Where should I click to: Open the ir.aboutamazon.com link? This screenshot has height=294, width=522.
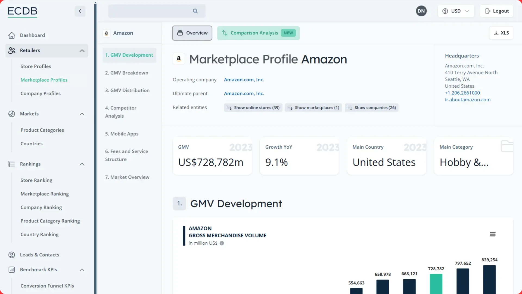468,100
